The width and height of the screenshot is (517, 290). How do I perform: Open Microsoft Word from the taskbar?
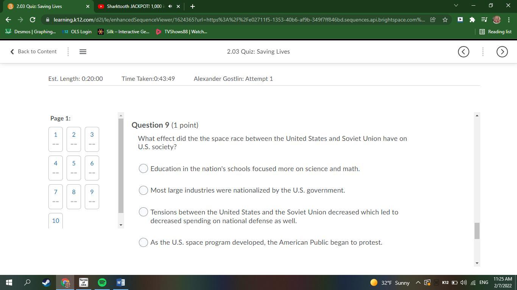121,282
